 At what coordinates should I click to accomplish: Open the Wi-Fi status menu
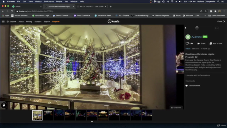(172, 1)
